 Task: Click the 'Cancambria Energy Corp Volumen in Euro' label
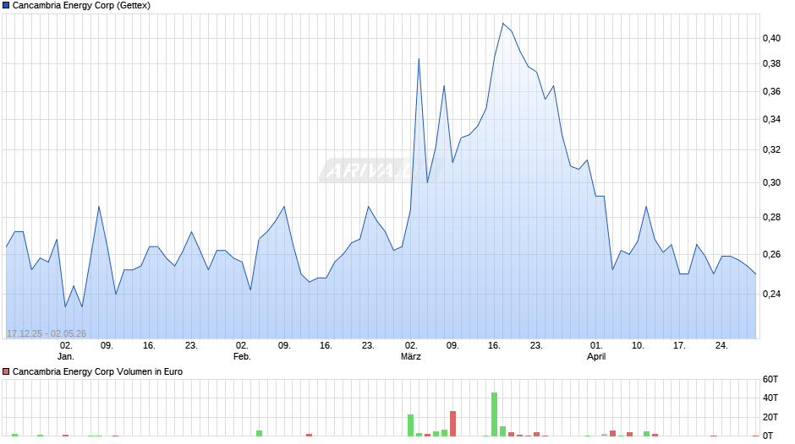click(97, 371)
